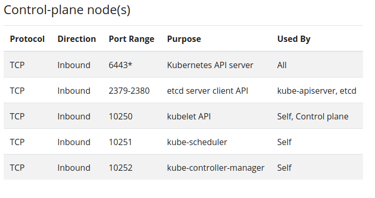Viewport: 375px width, 198px height.
Task: Select port 6443* cell
Action: (x=120, y=65)
